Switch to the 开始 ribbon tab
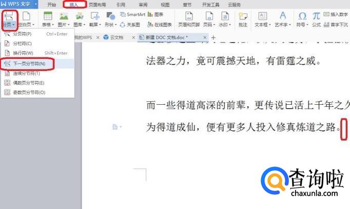The image size is (350, 209). pyautogui.click(x=51, y=5)
